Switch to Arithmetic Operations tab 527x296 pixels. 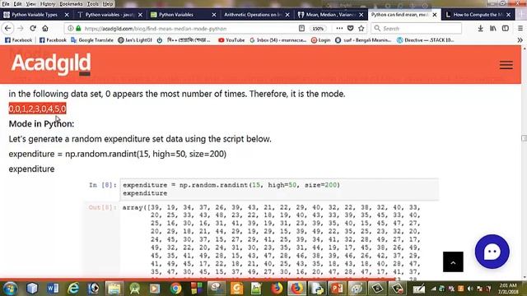(252, 15)
